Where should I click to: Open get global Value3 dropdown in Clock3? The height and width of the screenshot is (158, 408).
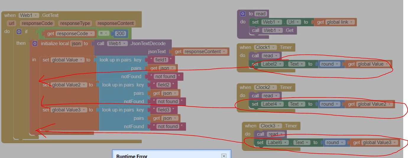[380, 142]
